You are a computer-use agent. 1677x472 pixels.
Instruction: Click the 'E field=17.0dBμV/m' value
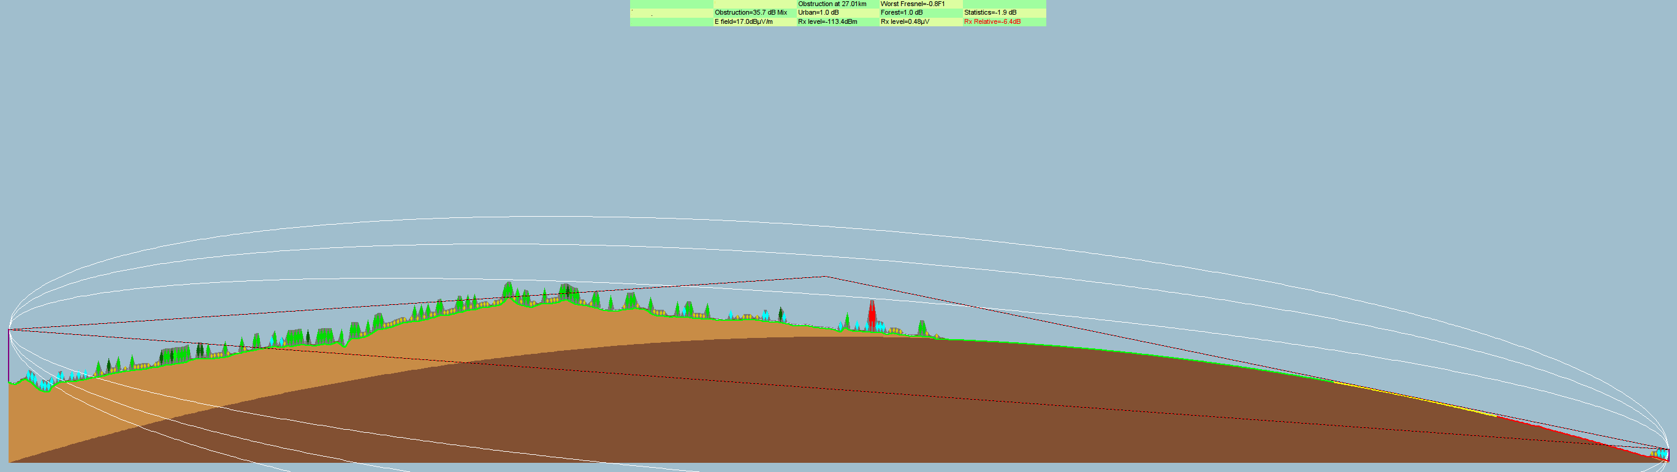tap(743, 21)
